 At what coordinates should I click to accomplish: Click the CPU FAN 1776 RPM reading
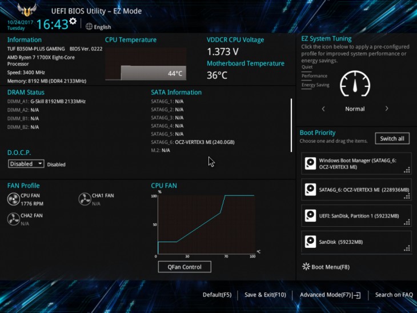point(32,204)
